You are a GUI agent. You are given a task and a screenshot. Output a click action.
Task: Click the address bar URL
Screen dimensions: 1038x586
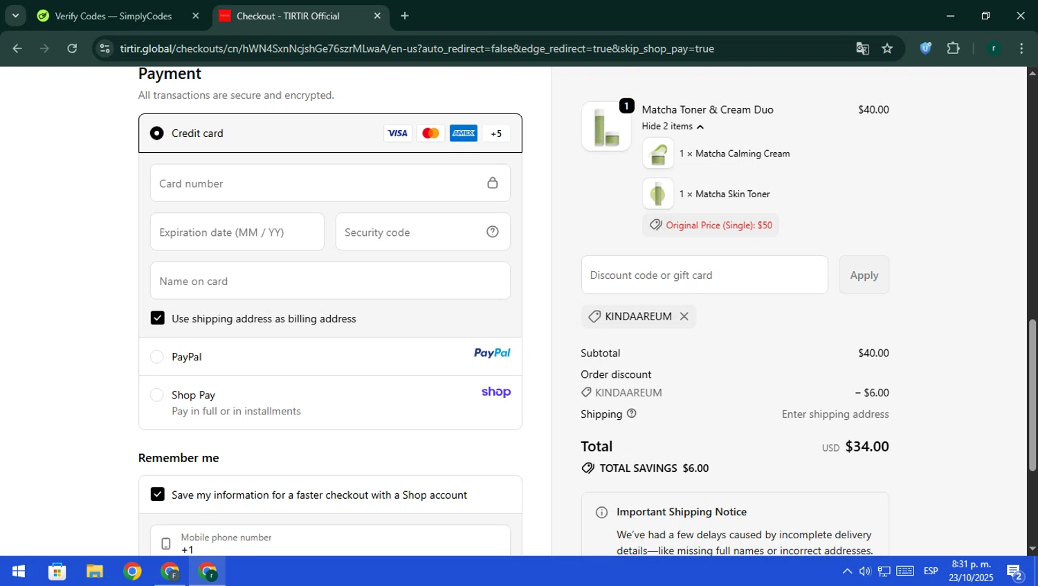417,48
